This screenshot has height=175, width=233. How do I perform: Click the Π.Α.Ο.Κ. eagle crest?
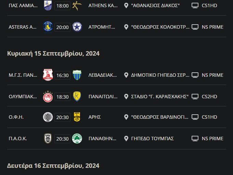tap(48, 138)
